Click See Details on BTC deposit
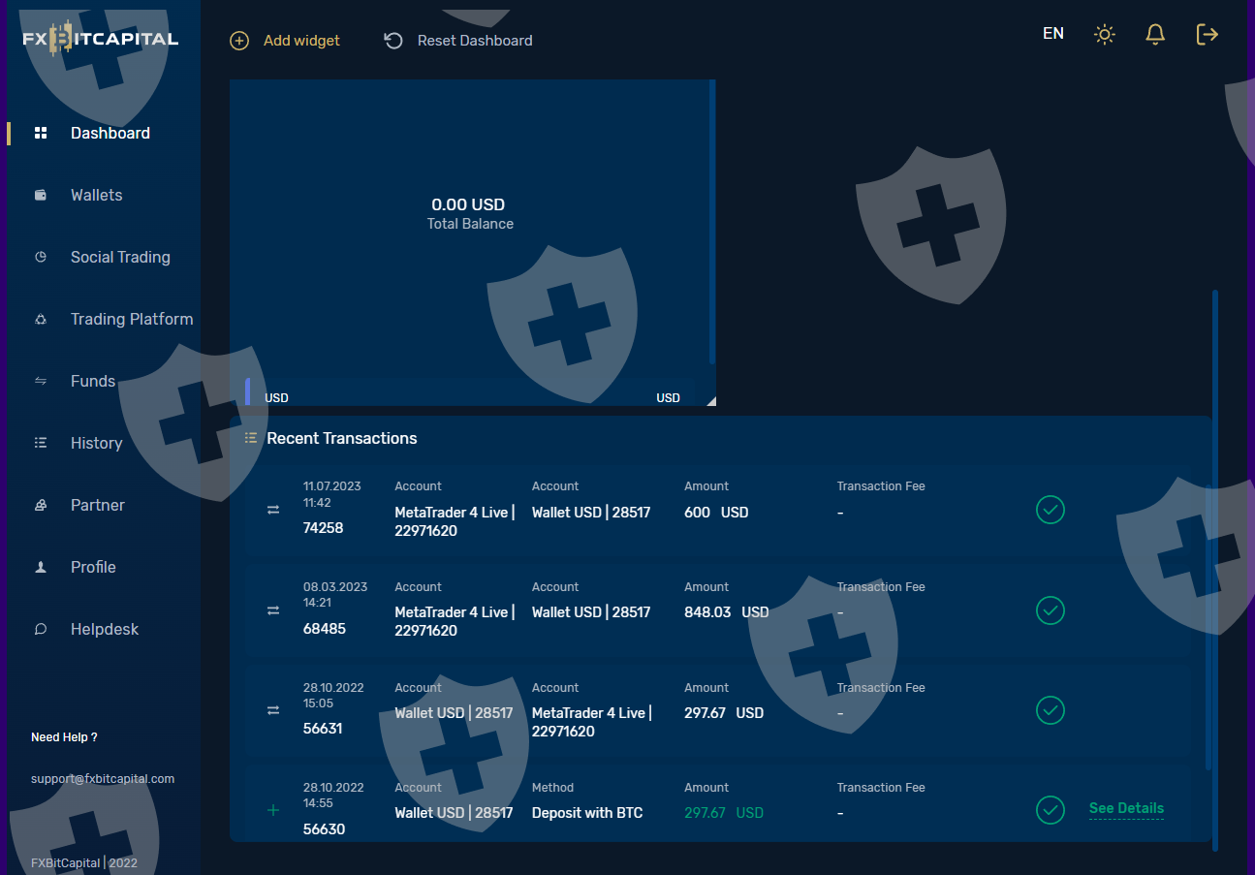1255x875 pixels. [1126, 808]
